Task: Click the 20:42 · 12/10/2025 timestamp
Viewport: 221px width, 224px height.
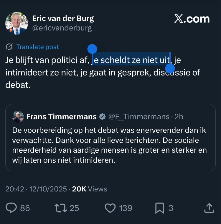Action: (36, 189)
